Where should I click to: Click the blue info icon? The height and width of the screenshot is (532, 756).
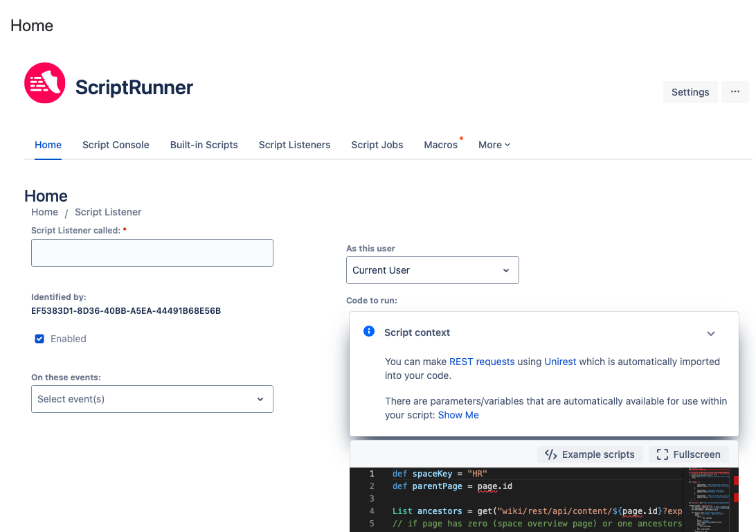tap(369, 331)
